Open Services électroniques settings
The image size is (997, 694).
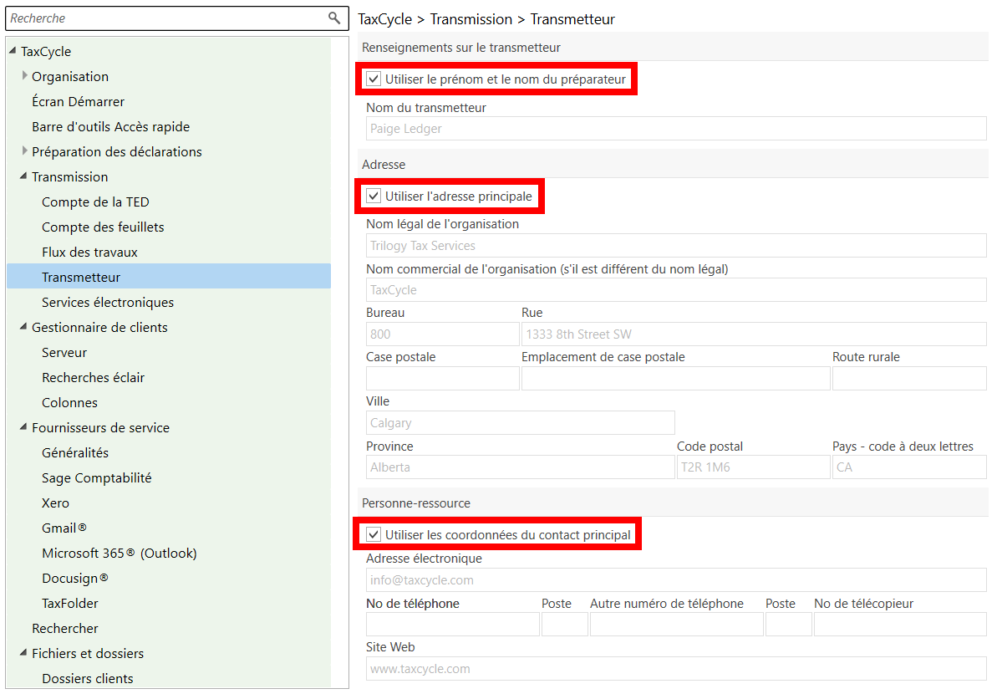click(x=108, y=302)
